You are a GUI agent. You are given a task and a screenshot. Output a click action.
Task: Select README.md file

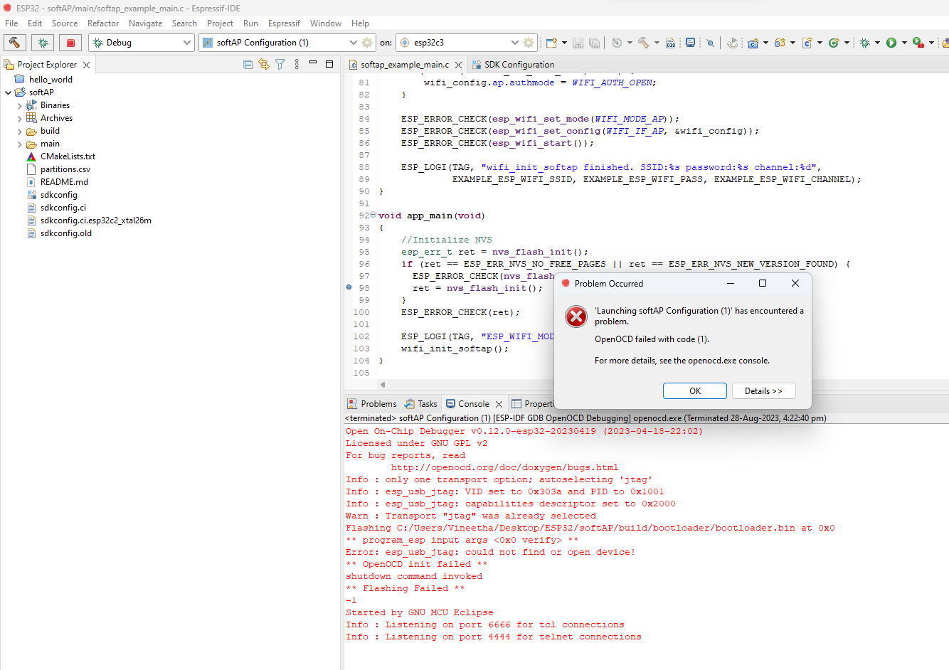pos(64,182)
